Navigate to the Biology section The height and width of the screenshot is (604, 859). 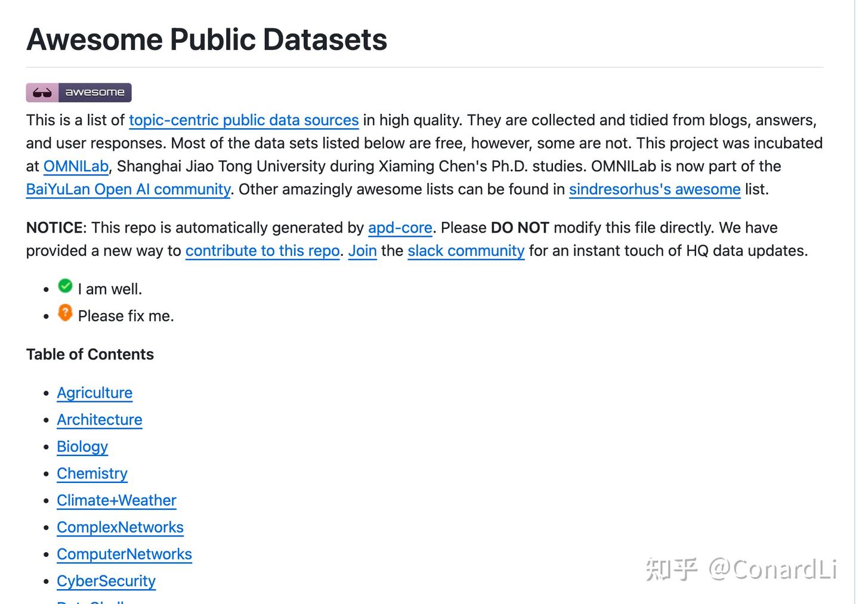point(82,447)
